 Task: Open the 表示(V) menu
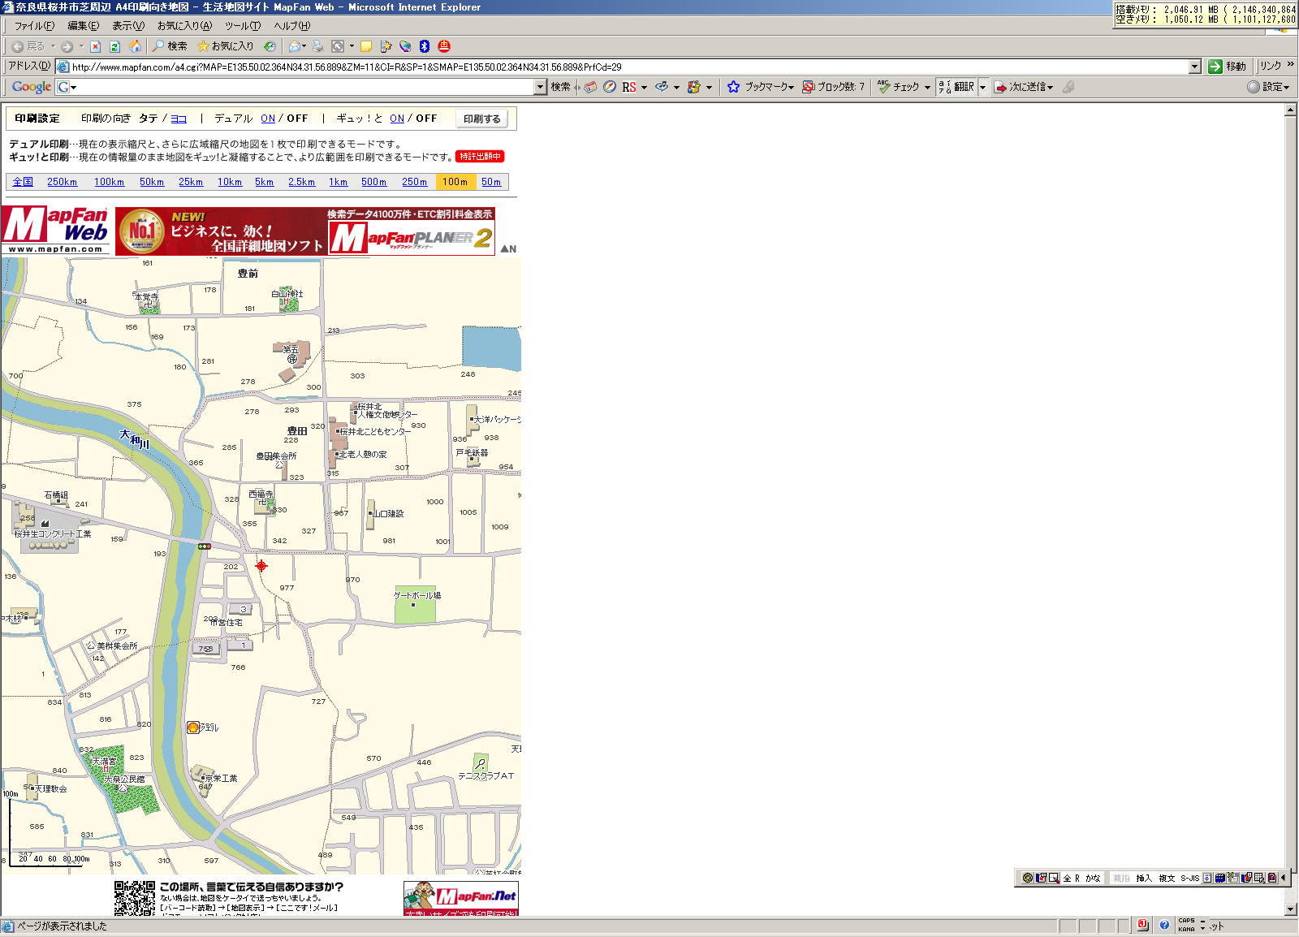[127, 26]
